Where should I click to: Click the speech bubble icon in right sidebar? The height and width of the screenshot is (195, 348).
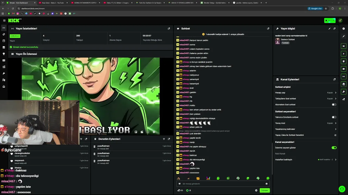(344, 69)
